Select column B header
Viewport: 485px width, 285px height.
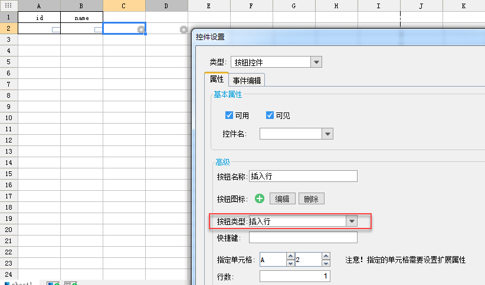tap(81, 5)
